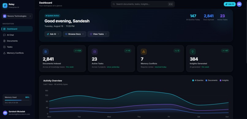The image size is (247, 119).
Task: Click the Sat label on chart axis
Action: pyautogui.click(x=199, y=117)
